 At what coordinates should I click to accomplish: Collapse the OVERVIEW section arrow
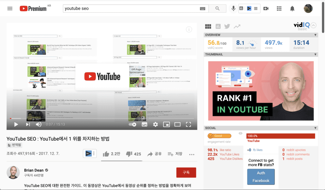tap(315, 35)
